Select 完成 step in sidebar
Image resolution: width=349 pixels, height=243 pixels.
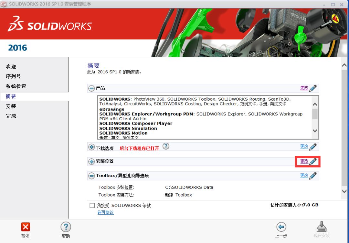point(11,116)
